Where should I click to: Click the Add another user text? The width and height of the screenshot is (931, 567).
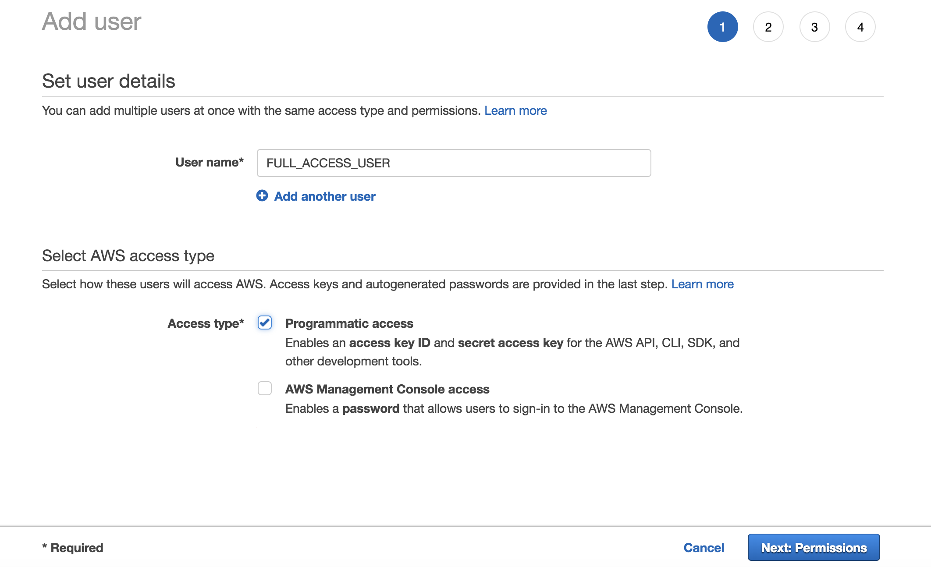pyautogui.click(x=324, y=196)
